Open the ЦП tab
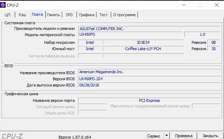This screenshot has height=139, width=224. [8, 15]
